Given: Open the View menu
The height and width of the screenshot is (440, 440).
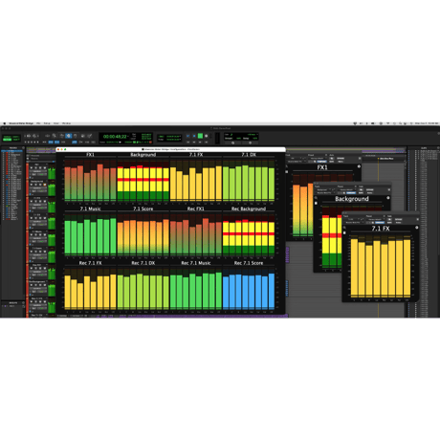Looking at the screenshot, I should [x=56, y=123].
